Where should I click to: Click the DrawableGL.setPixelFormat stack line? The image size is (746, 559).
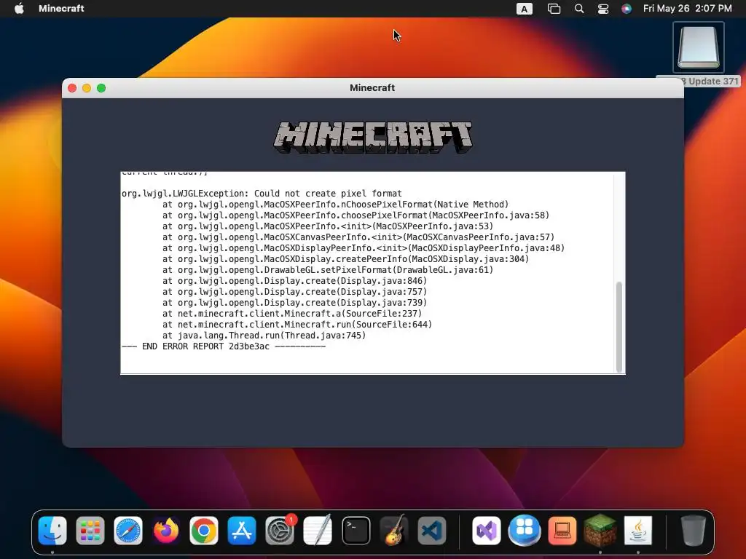click(x=328, y=270)
